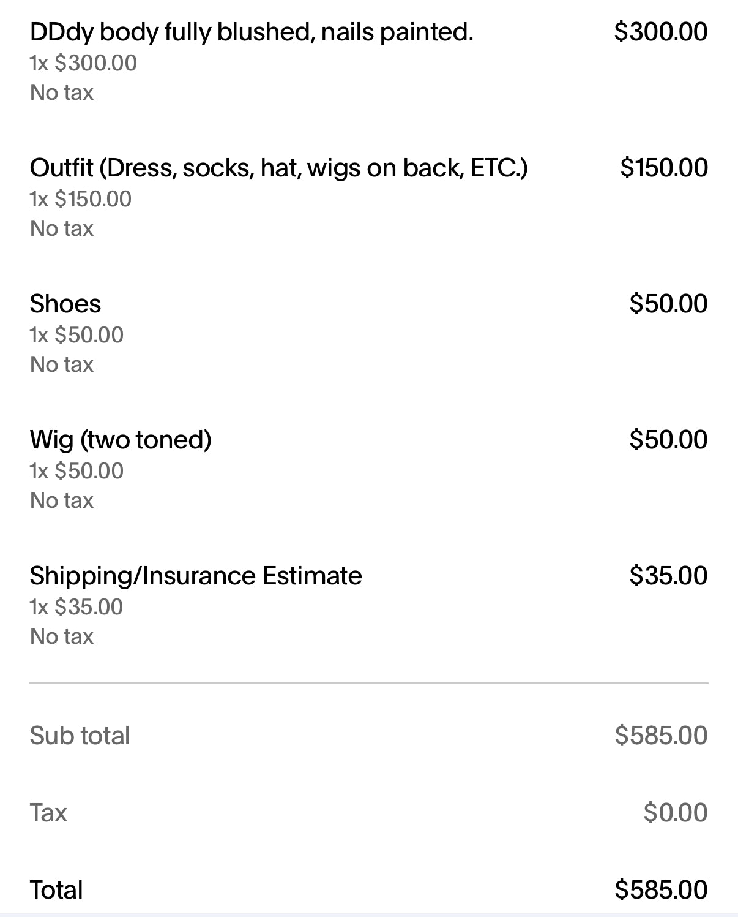The height and width of the screenshot is (917, 738).
Task: Select the Wig $50.00 price on the right
Action: click(668, 440)
